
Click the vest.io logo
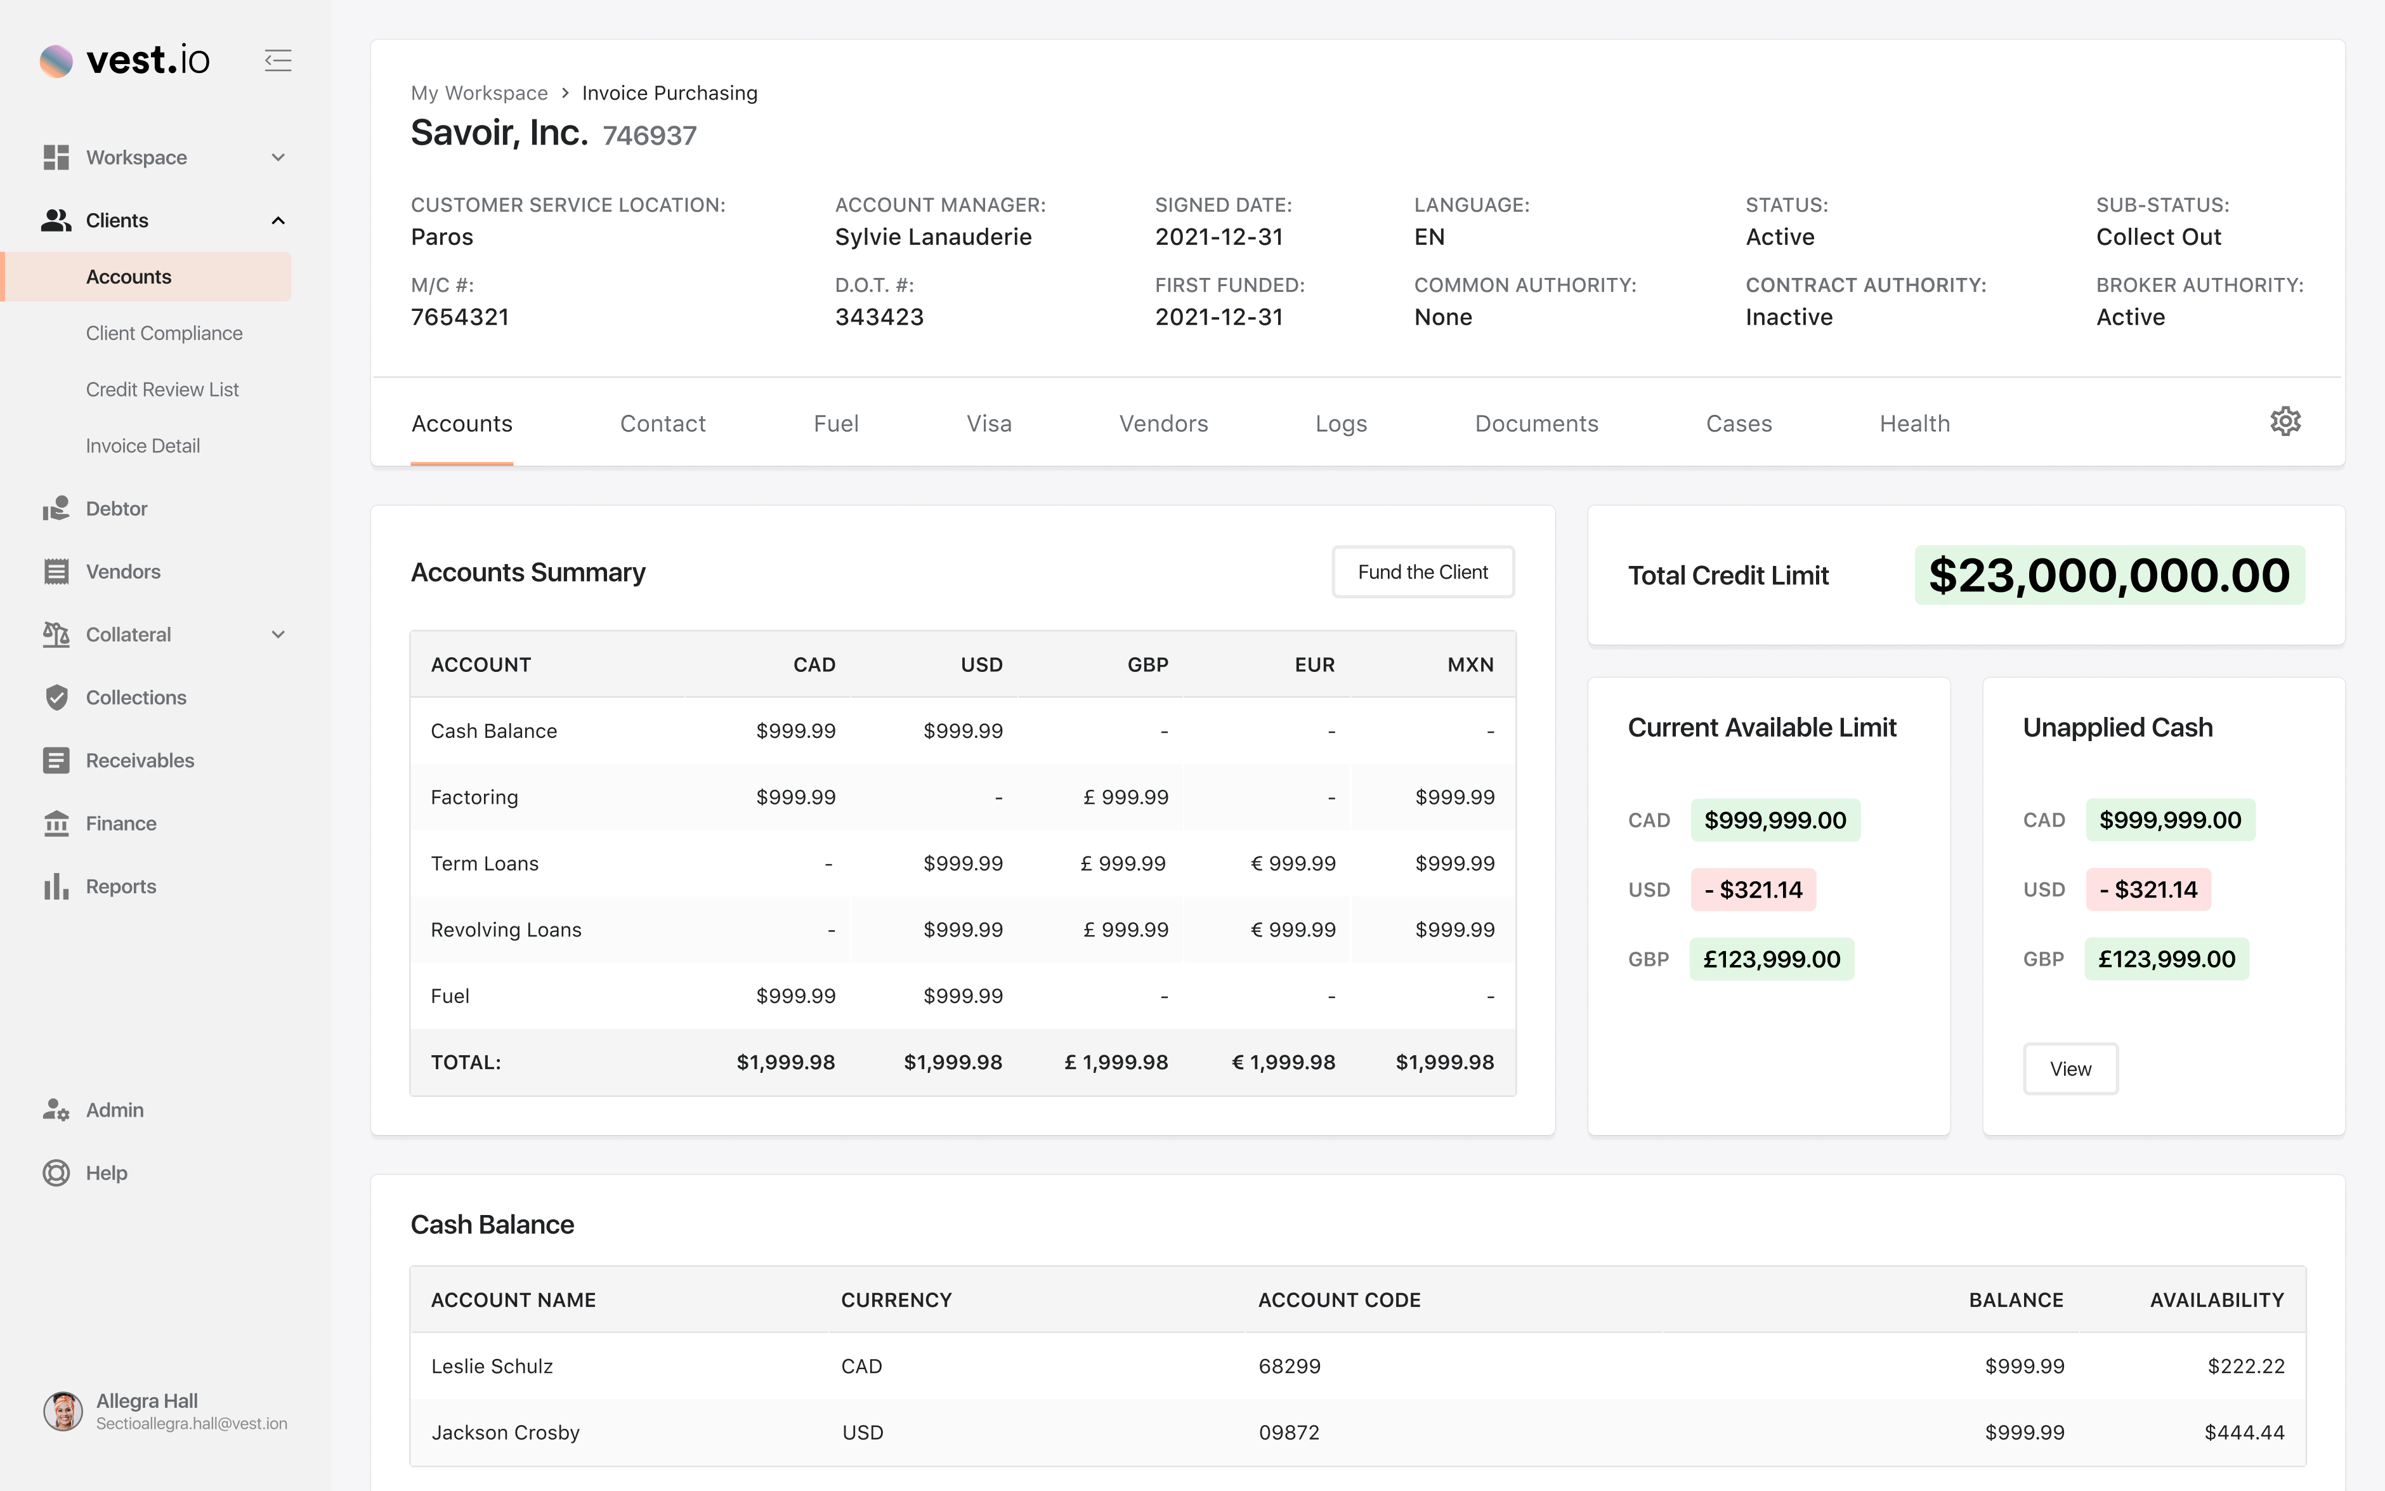pyautogui.click(x=125, y=60)
